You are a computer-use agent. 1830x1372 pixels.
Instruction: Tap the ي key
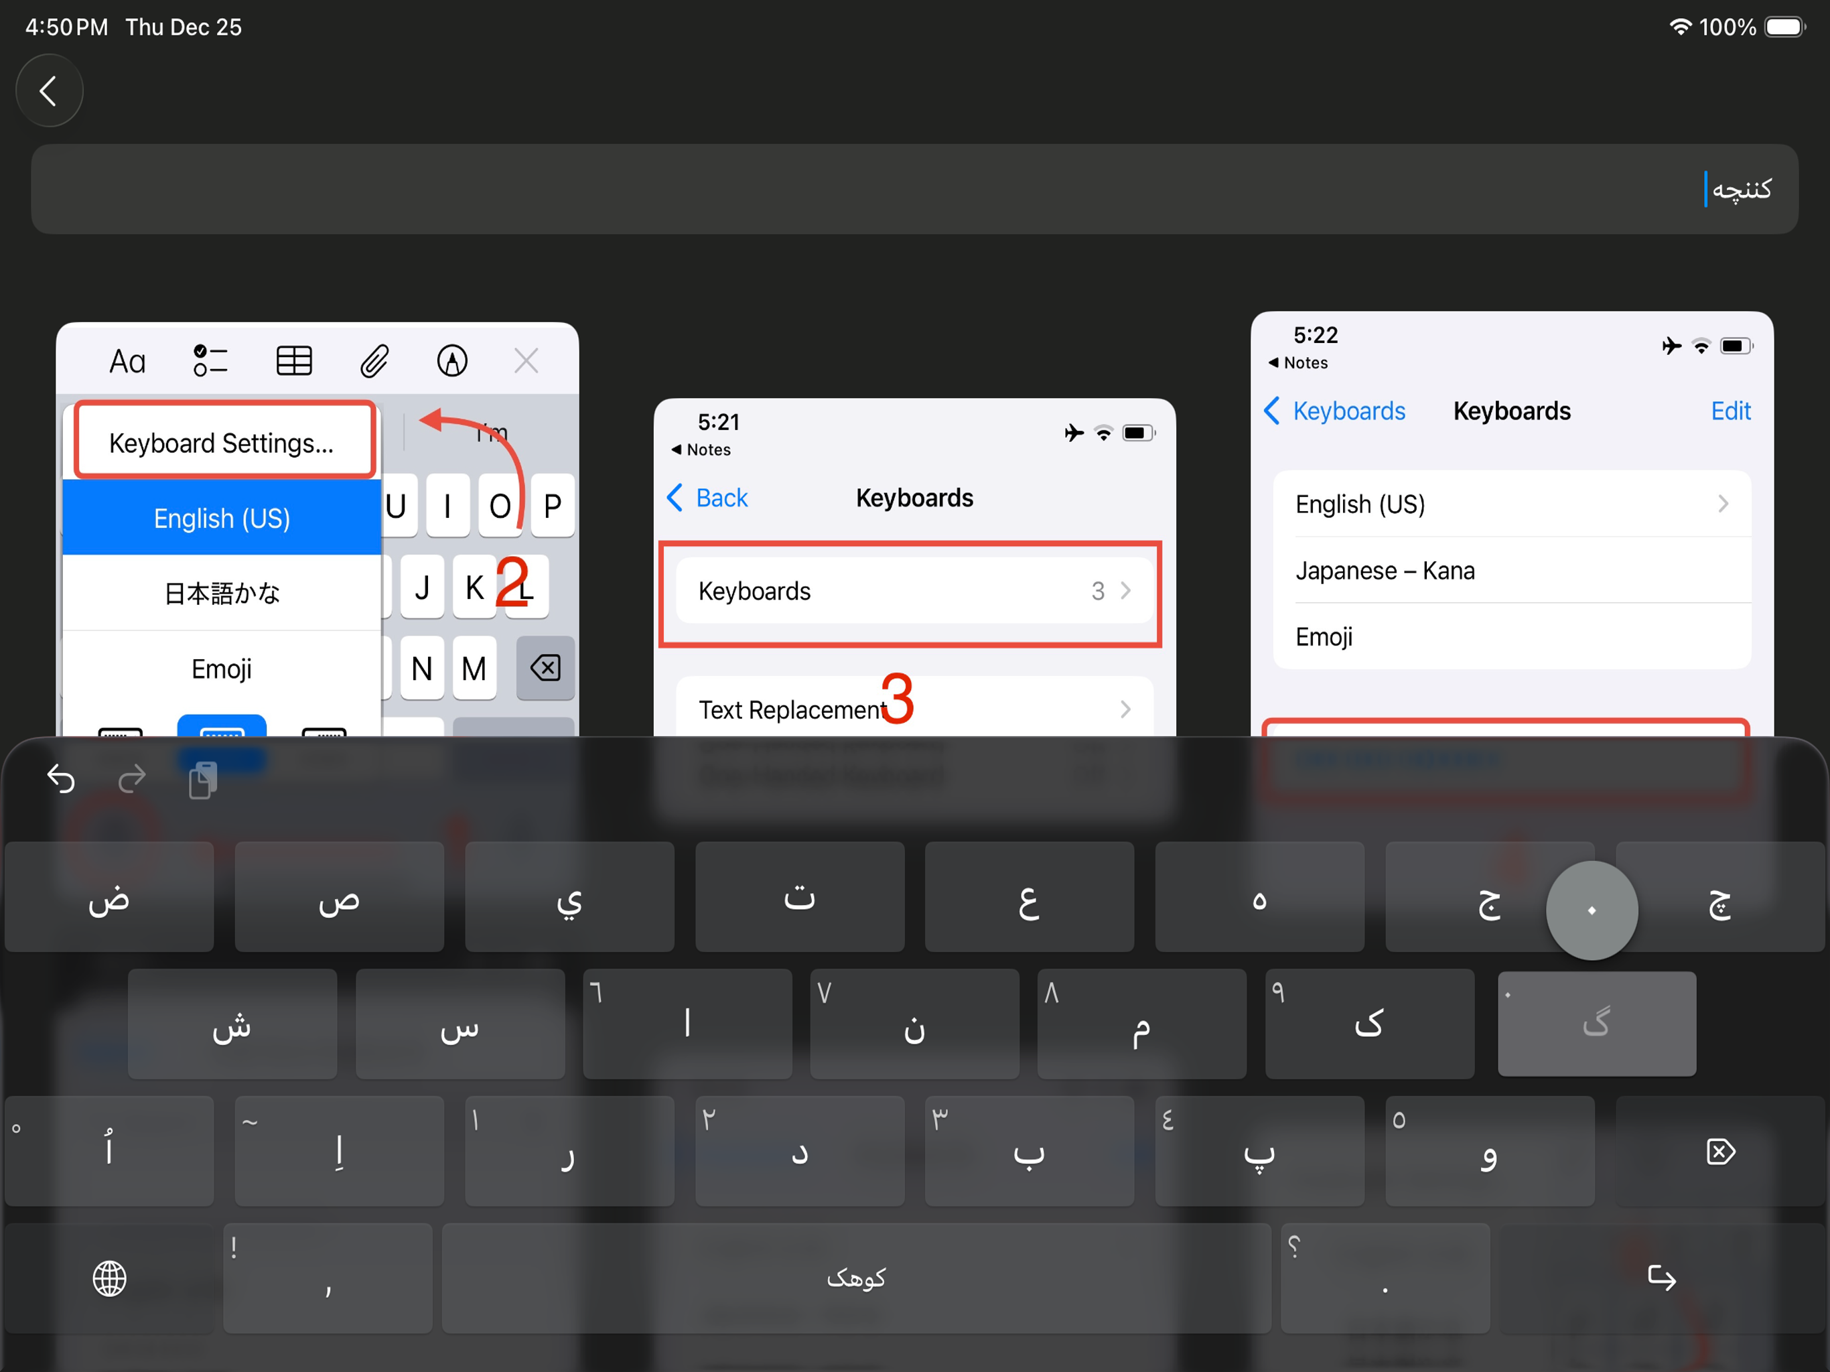(569, 897)
